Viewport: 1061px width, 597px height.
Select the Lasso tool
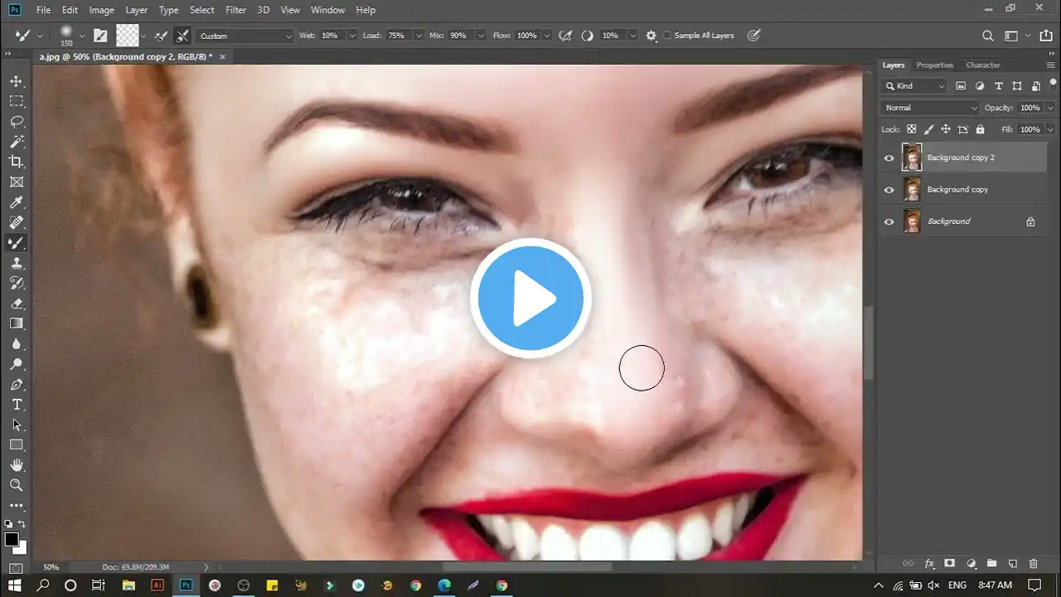(17, 122)
